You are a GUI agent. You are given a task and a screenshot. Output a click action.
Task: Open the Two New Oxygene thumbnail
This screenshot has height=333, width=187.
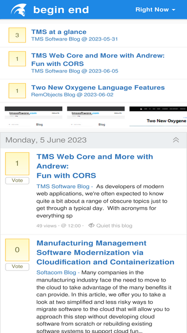(x=158, y=116)
